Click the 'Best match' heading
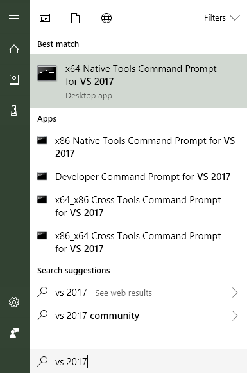This screenshot has height=373, width=247. click(58, 44)
